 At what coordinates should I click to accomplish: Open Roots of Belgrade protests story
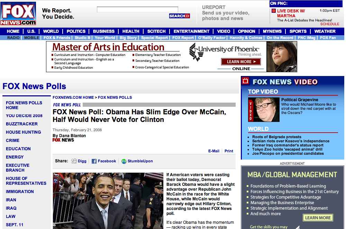276,137
